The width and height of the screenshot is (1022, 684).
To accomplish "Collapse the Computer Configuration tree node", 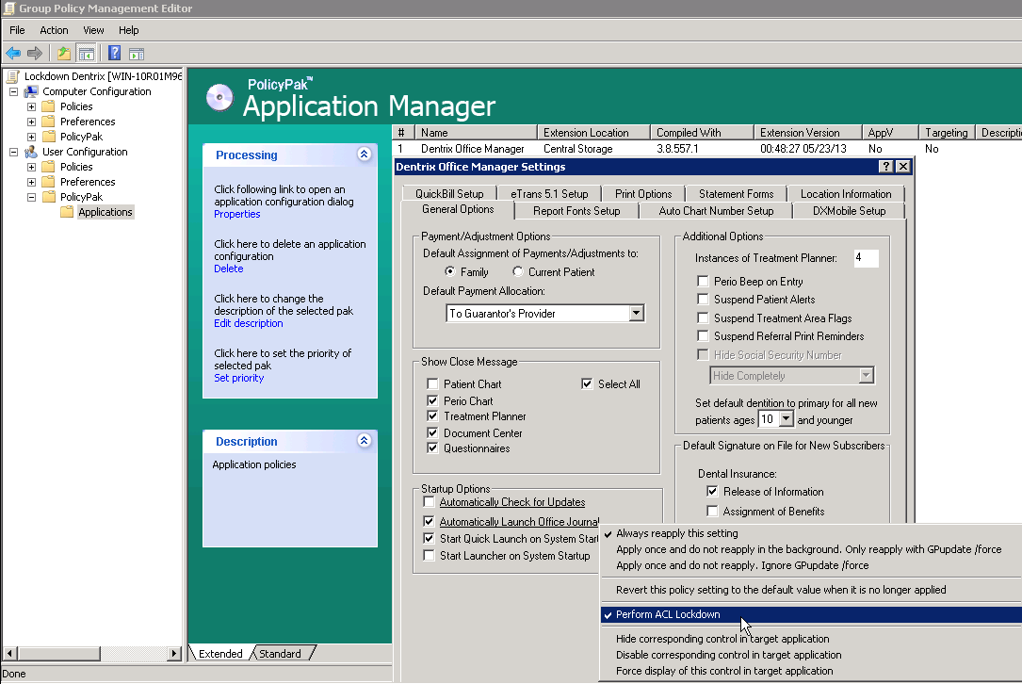I will 13,92.
